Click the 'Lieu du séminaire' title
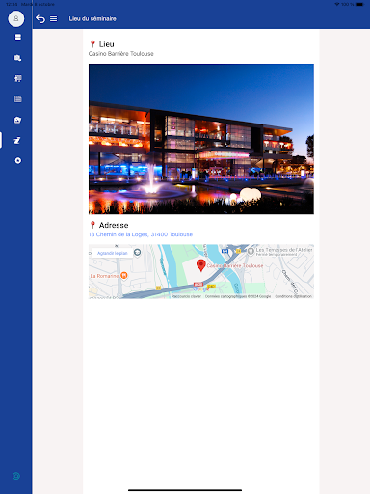This screenshot has height=494, width=370. (92, 19)
